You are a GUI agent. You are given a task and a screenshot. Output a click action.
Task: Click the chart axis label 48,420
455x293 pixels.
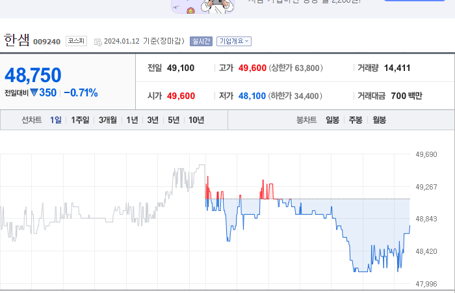[x=426, y=251]
